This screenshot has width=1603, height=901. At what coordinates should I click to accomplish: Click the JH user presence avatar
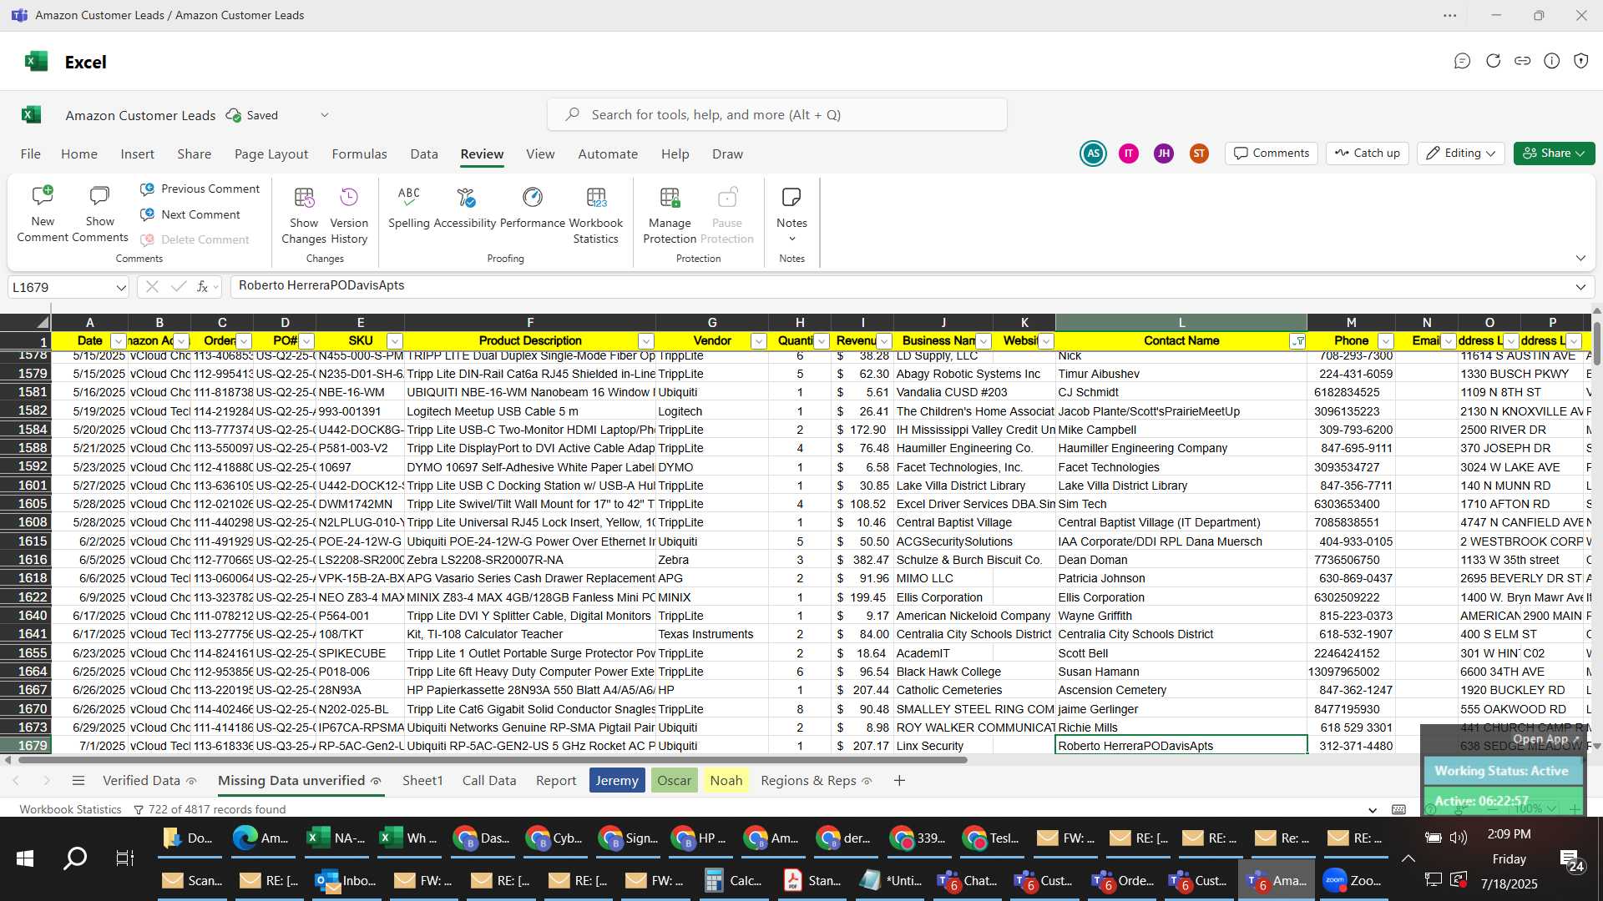click(1163, 154)
